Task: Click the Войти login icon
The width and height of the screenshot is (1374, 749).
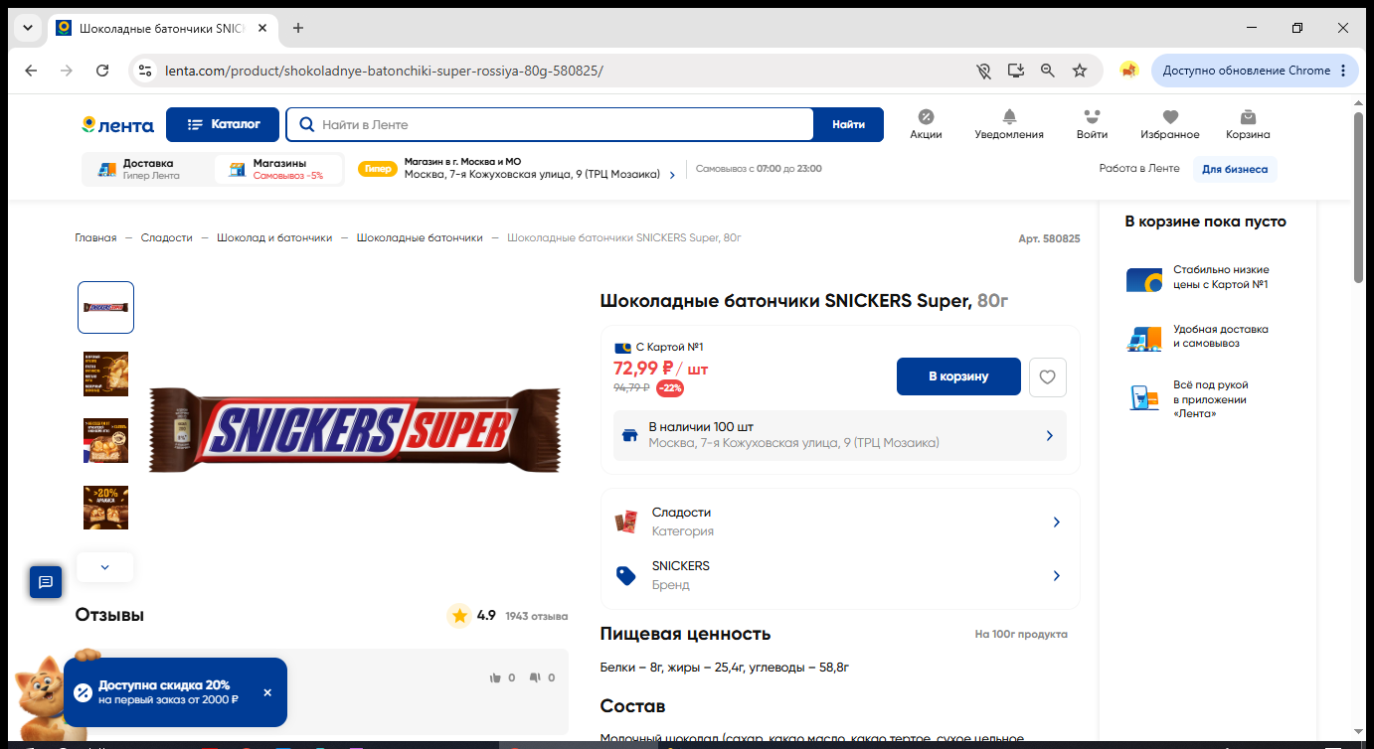Action: coord(1093,124)
